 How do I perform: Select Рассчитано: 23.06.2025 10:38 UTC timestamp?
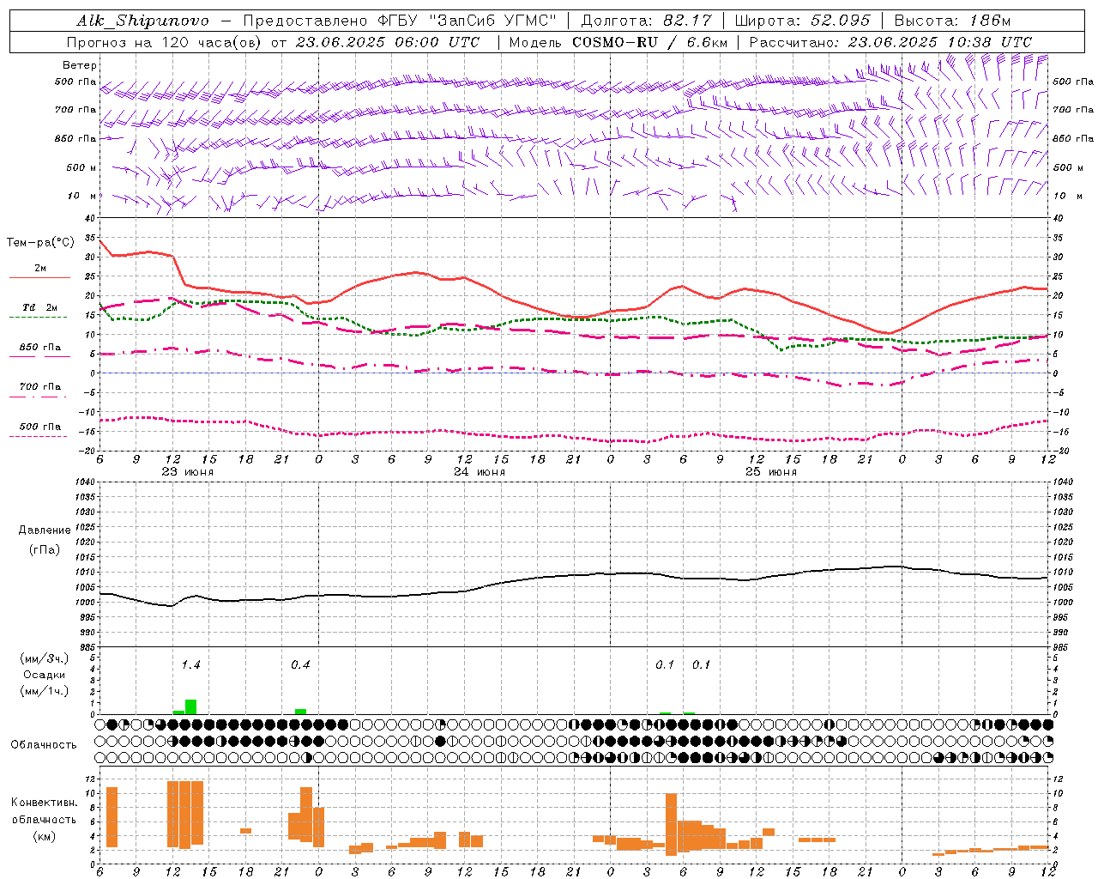pyautogui.click(x=890, y=42)
